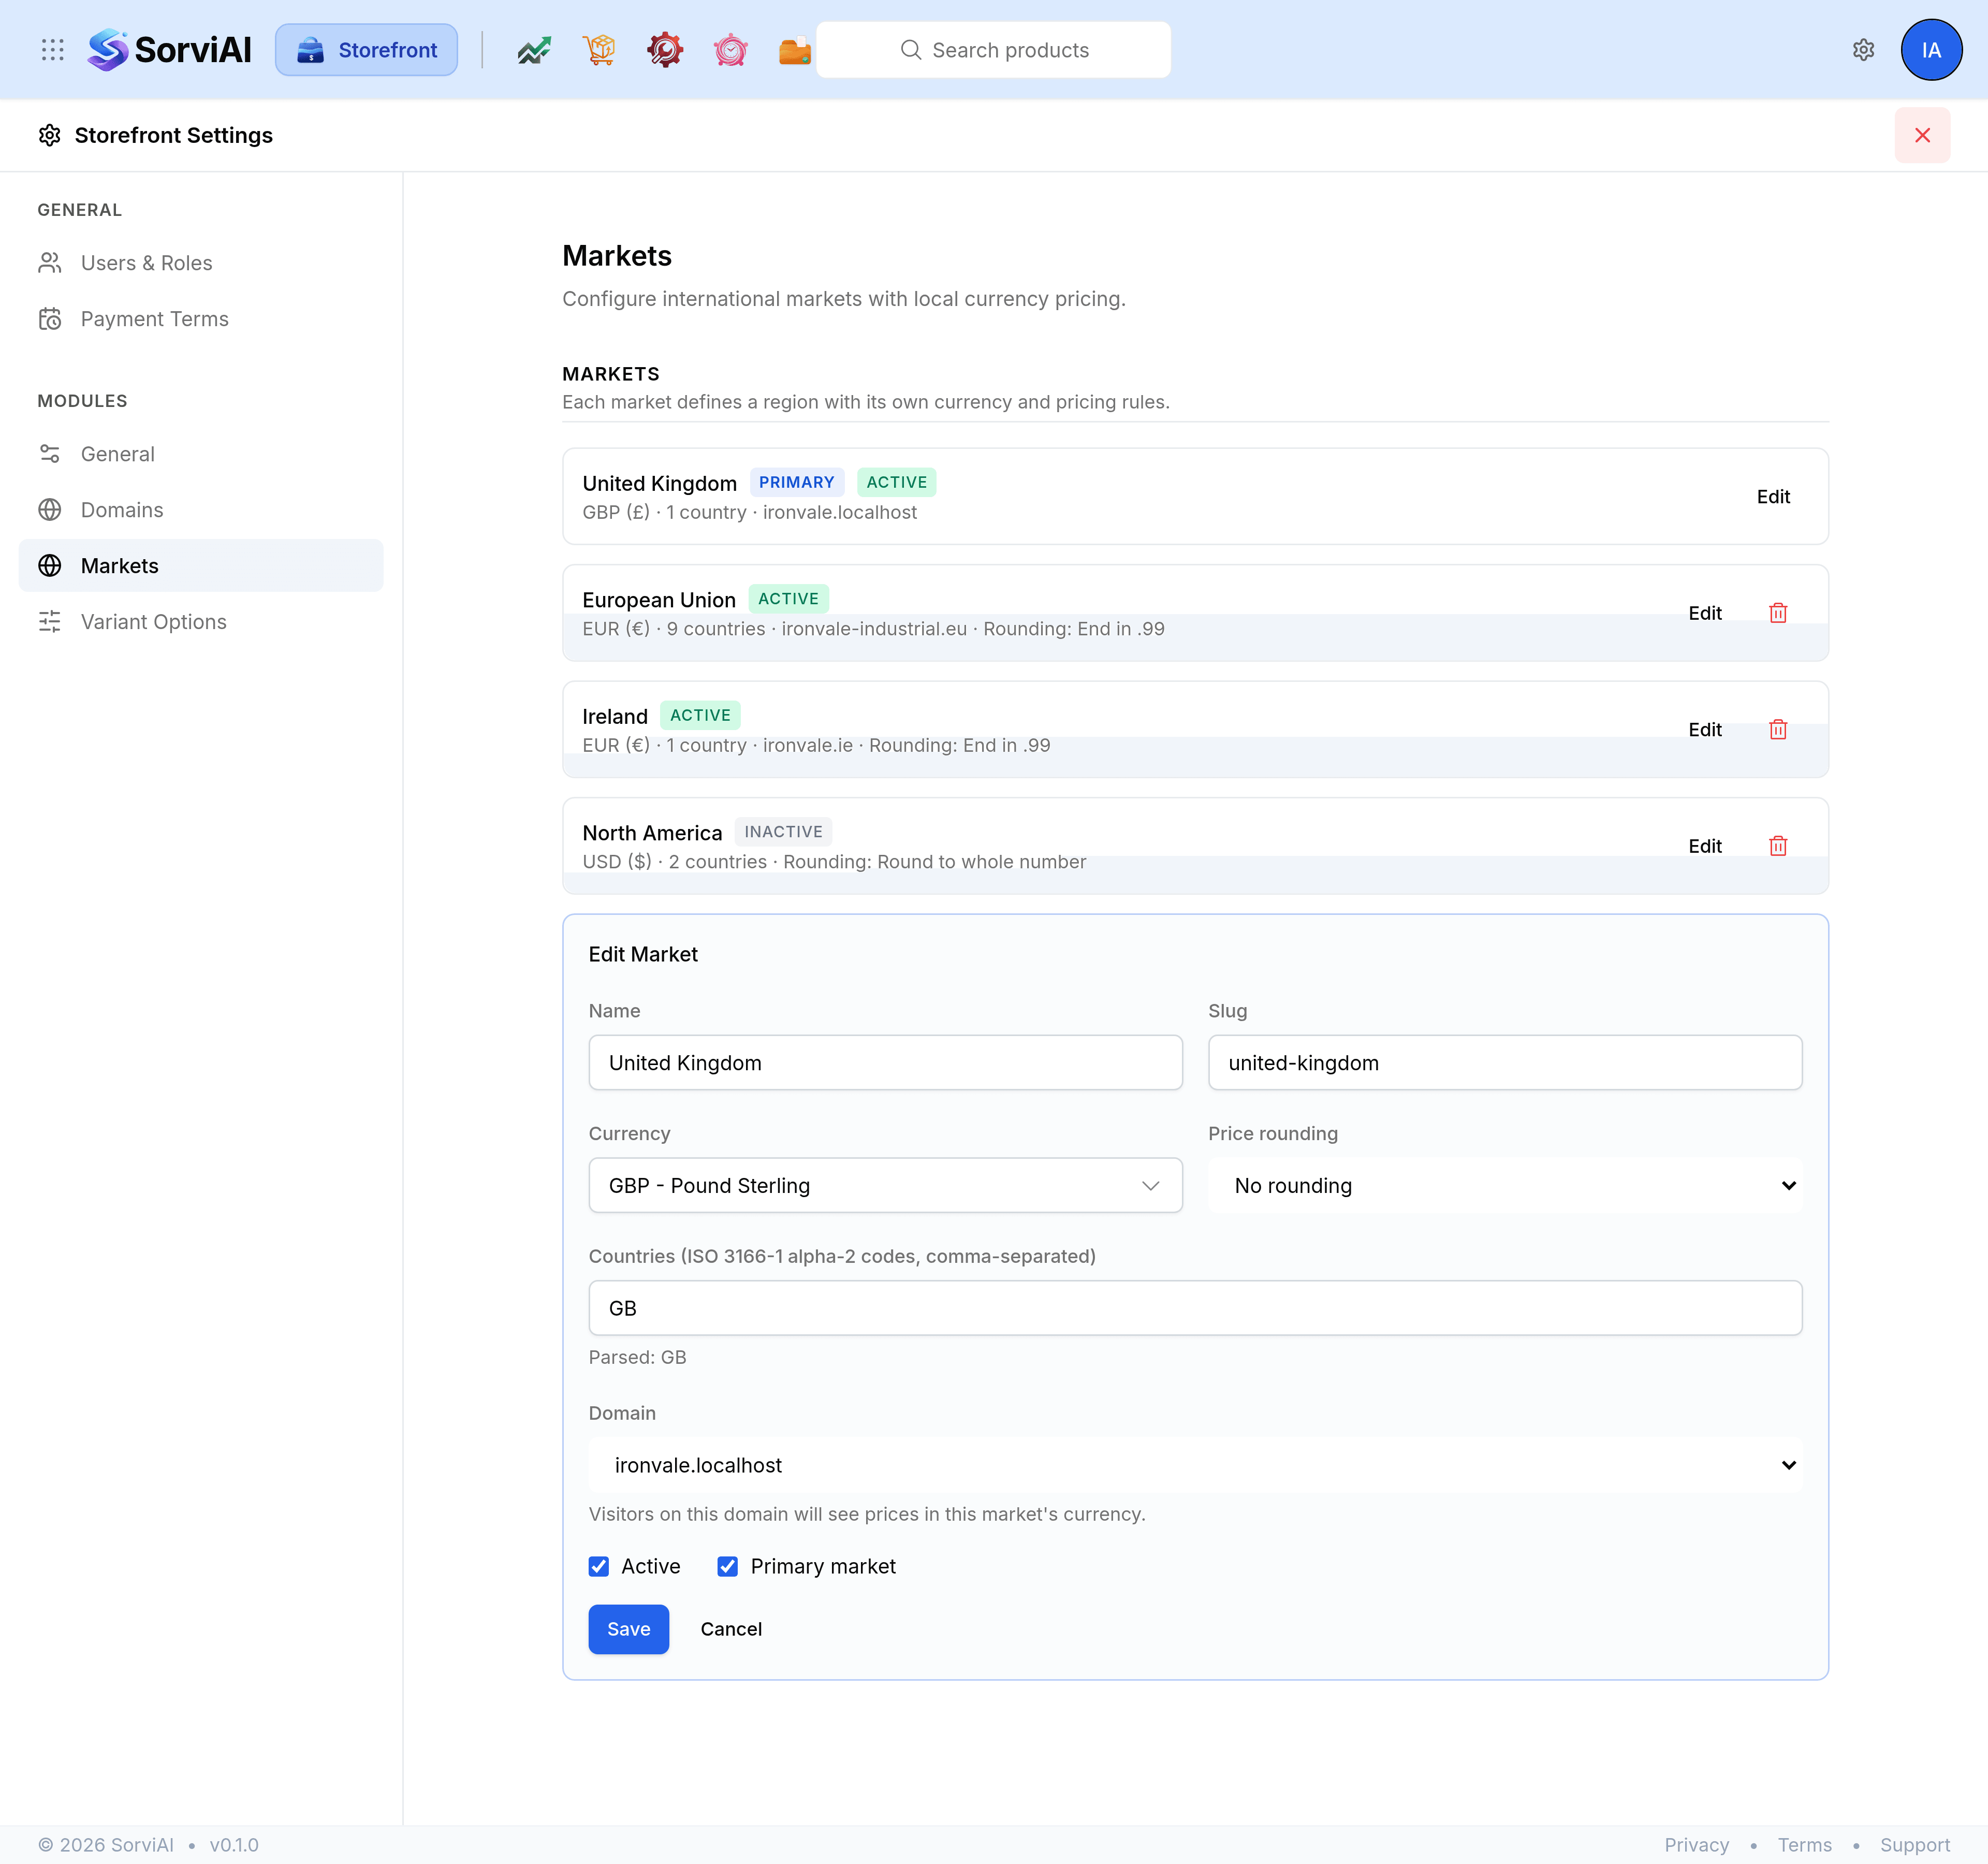
Task: Select Markets in the sidebar
Action: [201, 566]
